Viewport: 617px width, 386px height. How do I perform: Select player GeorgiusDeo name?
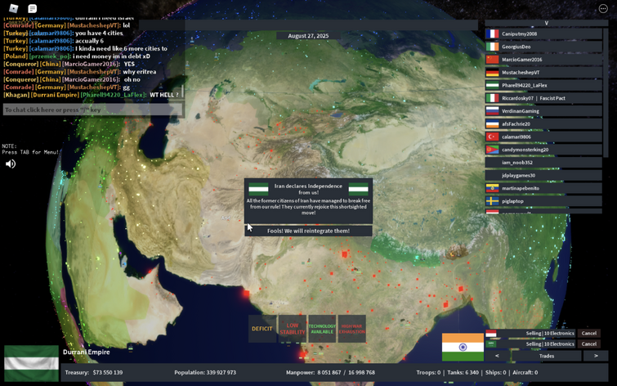(516, 47)
